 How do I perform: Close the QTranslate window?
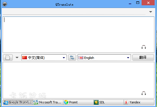[x=148, y=3]
